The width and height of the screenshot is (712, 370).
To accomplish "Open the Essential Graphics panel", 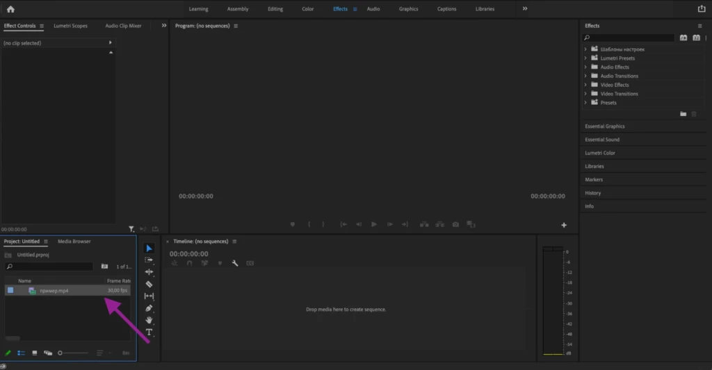I will point(605,126).
